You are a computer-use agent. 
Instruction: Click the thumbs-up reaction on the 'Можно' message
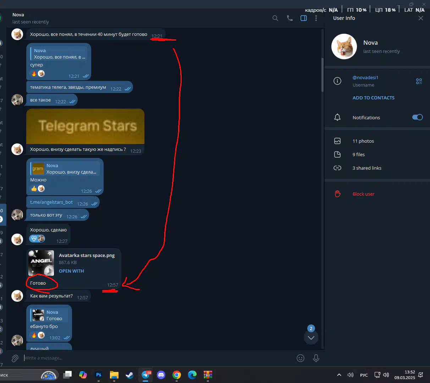click(x=34, y=189)
